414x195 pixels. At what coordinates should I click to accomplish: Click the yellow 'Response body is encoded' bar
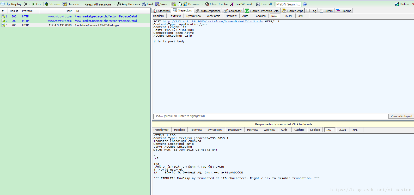point(283,124)
